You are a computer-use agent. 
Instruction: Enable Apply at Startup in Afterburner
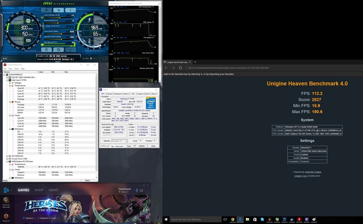click(23, 51)
